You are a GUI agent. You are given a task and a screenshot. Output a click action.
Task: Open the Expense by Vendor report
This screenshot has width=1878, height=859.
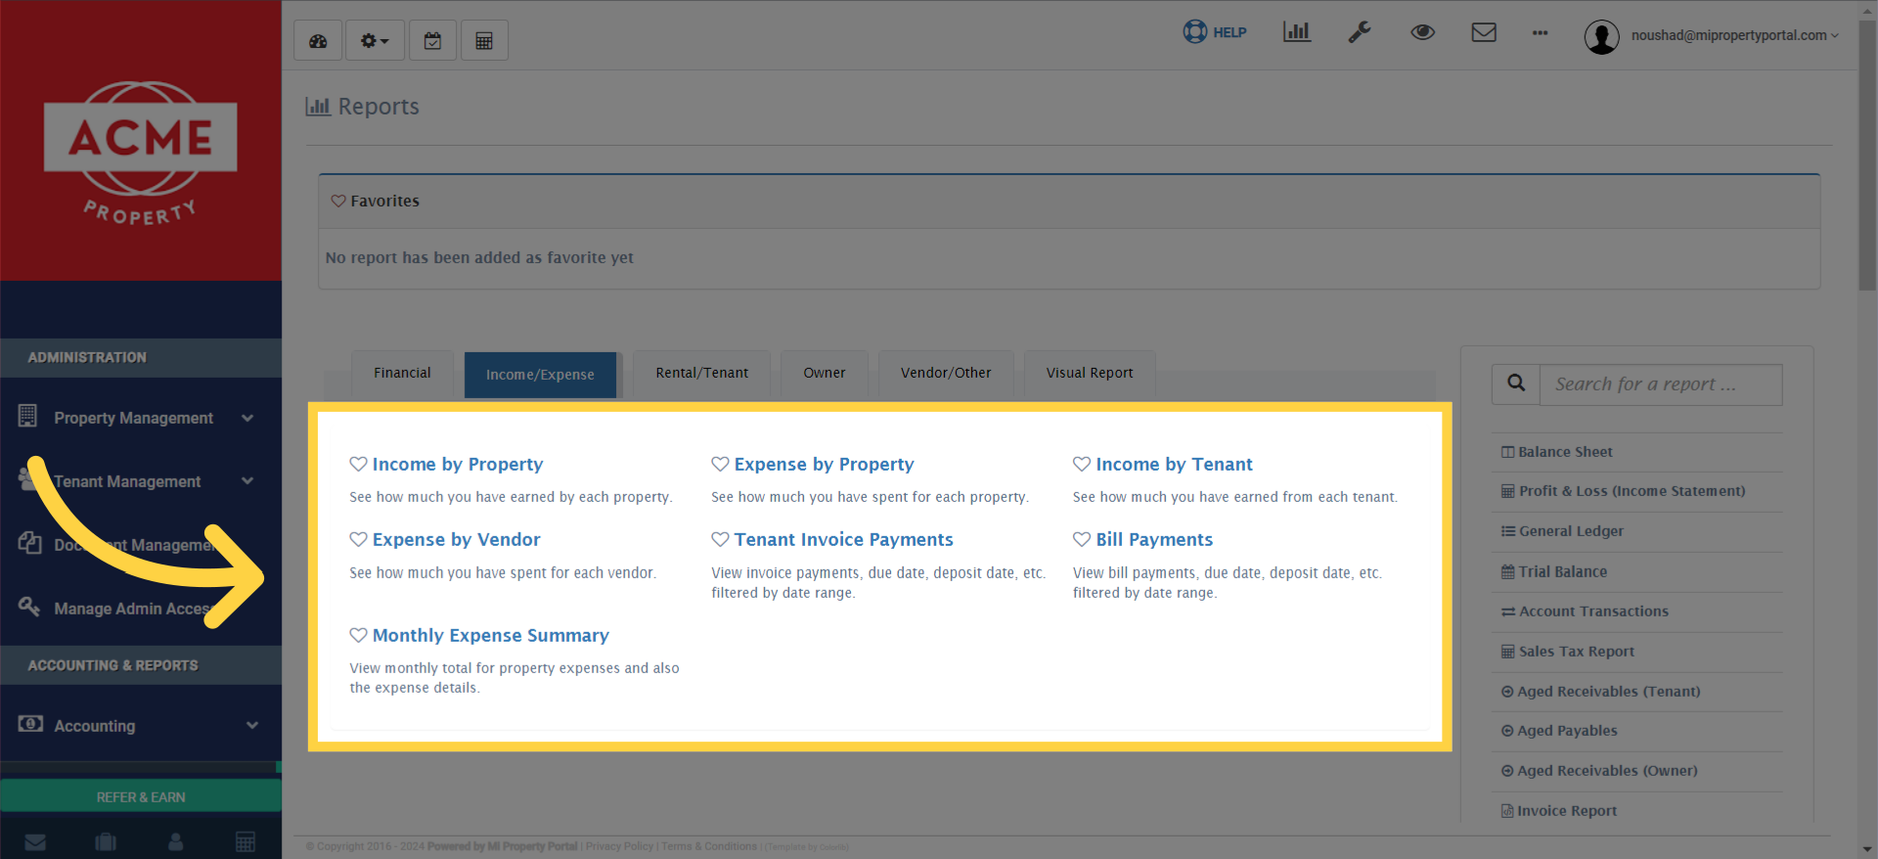tap(456, 540)
